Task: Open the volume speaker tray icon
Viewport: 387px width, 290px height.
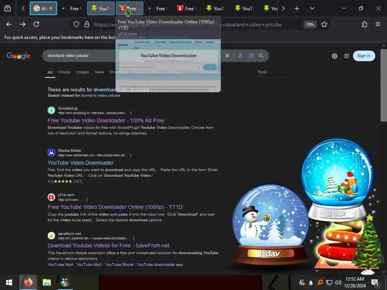Action: (338, 282)
